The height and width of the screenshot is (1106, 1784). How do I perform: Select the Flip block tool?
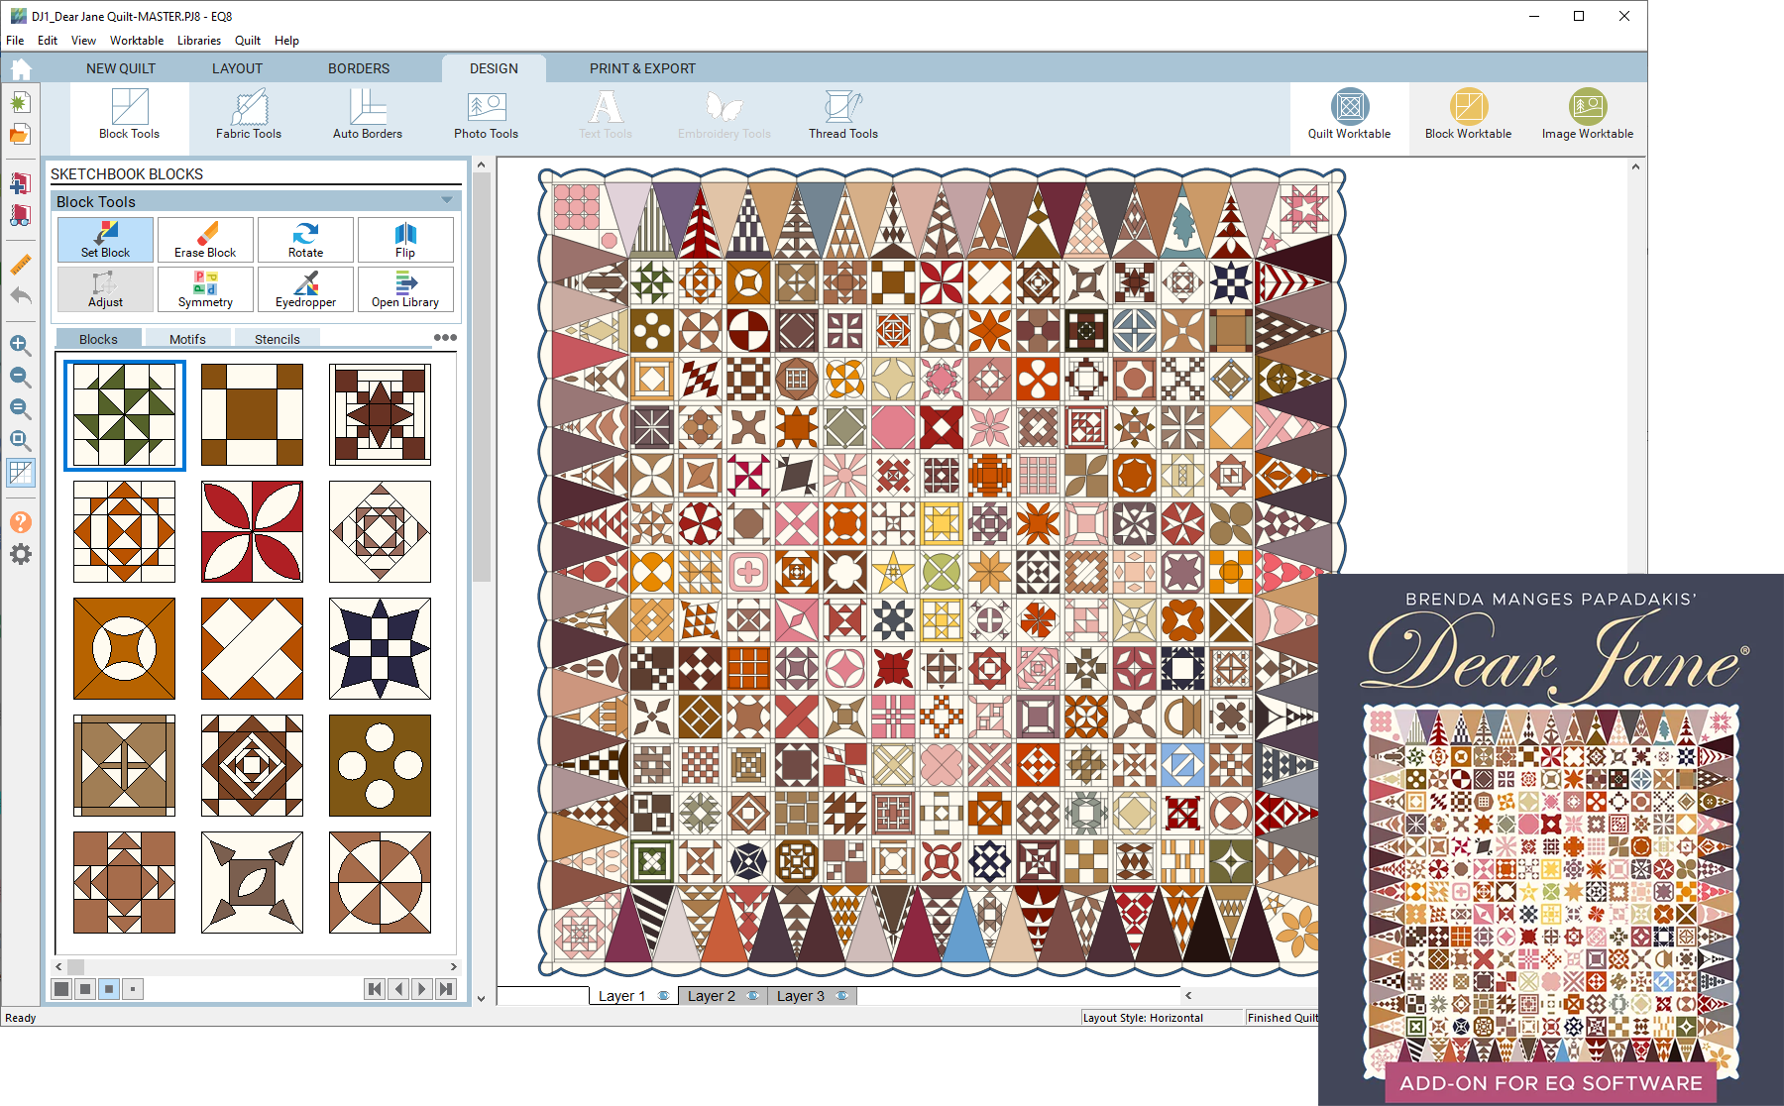405,240
